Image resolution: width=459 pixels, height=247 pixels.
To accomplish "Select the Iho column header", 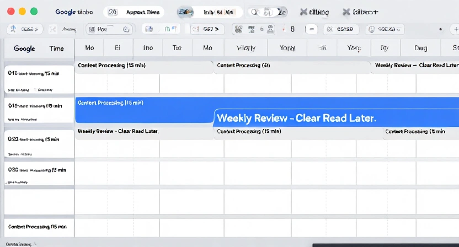I will coord(148,48).
